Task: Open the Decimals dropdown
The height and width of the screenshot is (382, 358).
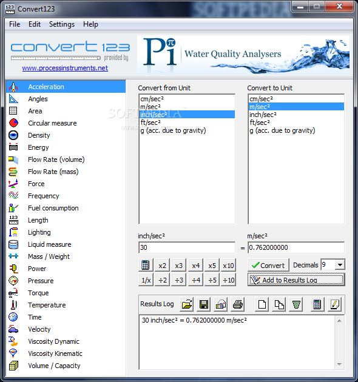Action: pyautogui.click(x=340, y=265)
